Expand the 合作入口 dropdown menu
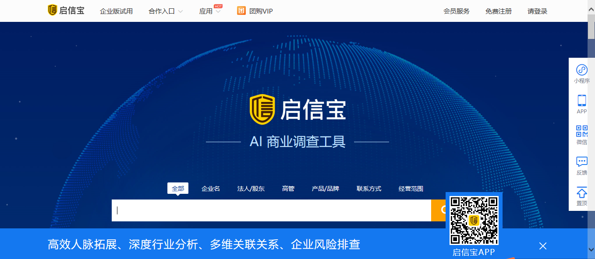 166,11
